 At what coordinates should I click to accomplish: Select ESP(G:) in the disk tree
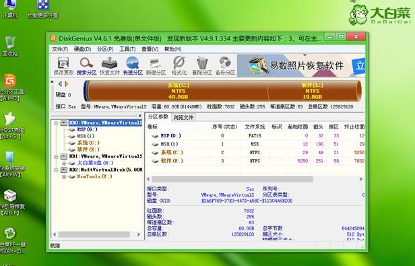(x=87, y=129)
